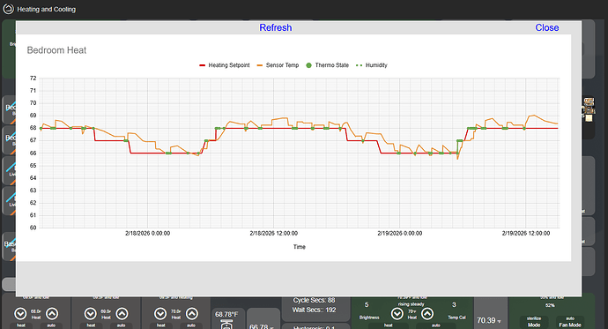
Task: Click the 2/18/2026 0:00:00 axis label
Action: click(147, 233)
